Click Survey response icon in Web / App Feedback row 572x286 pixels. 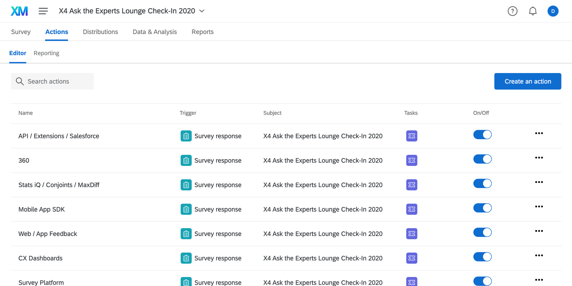click(x=186, y=234)
